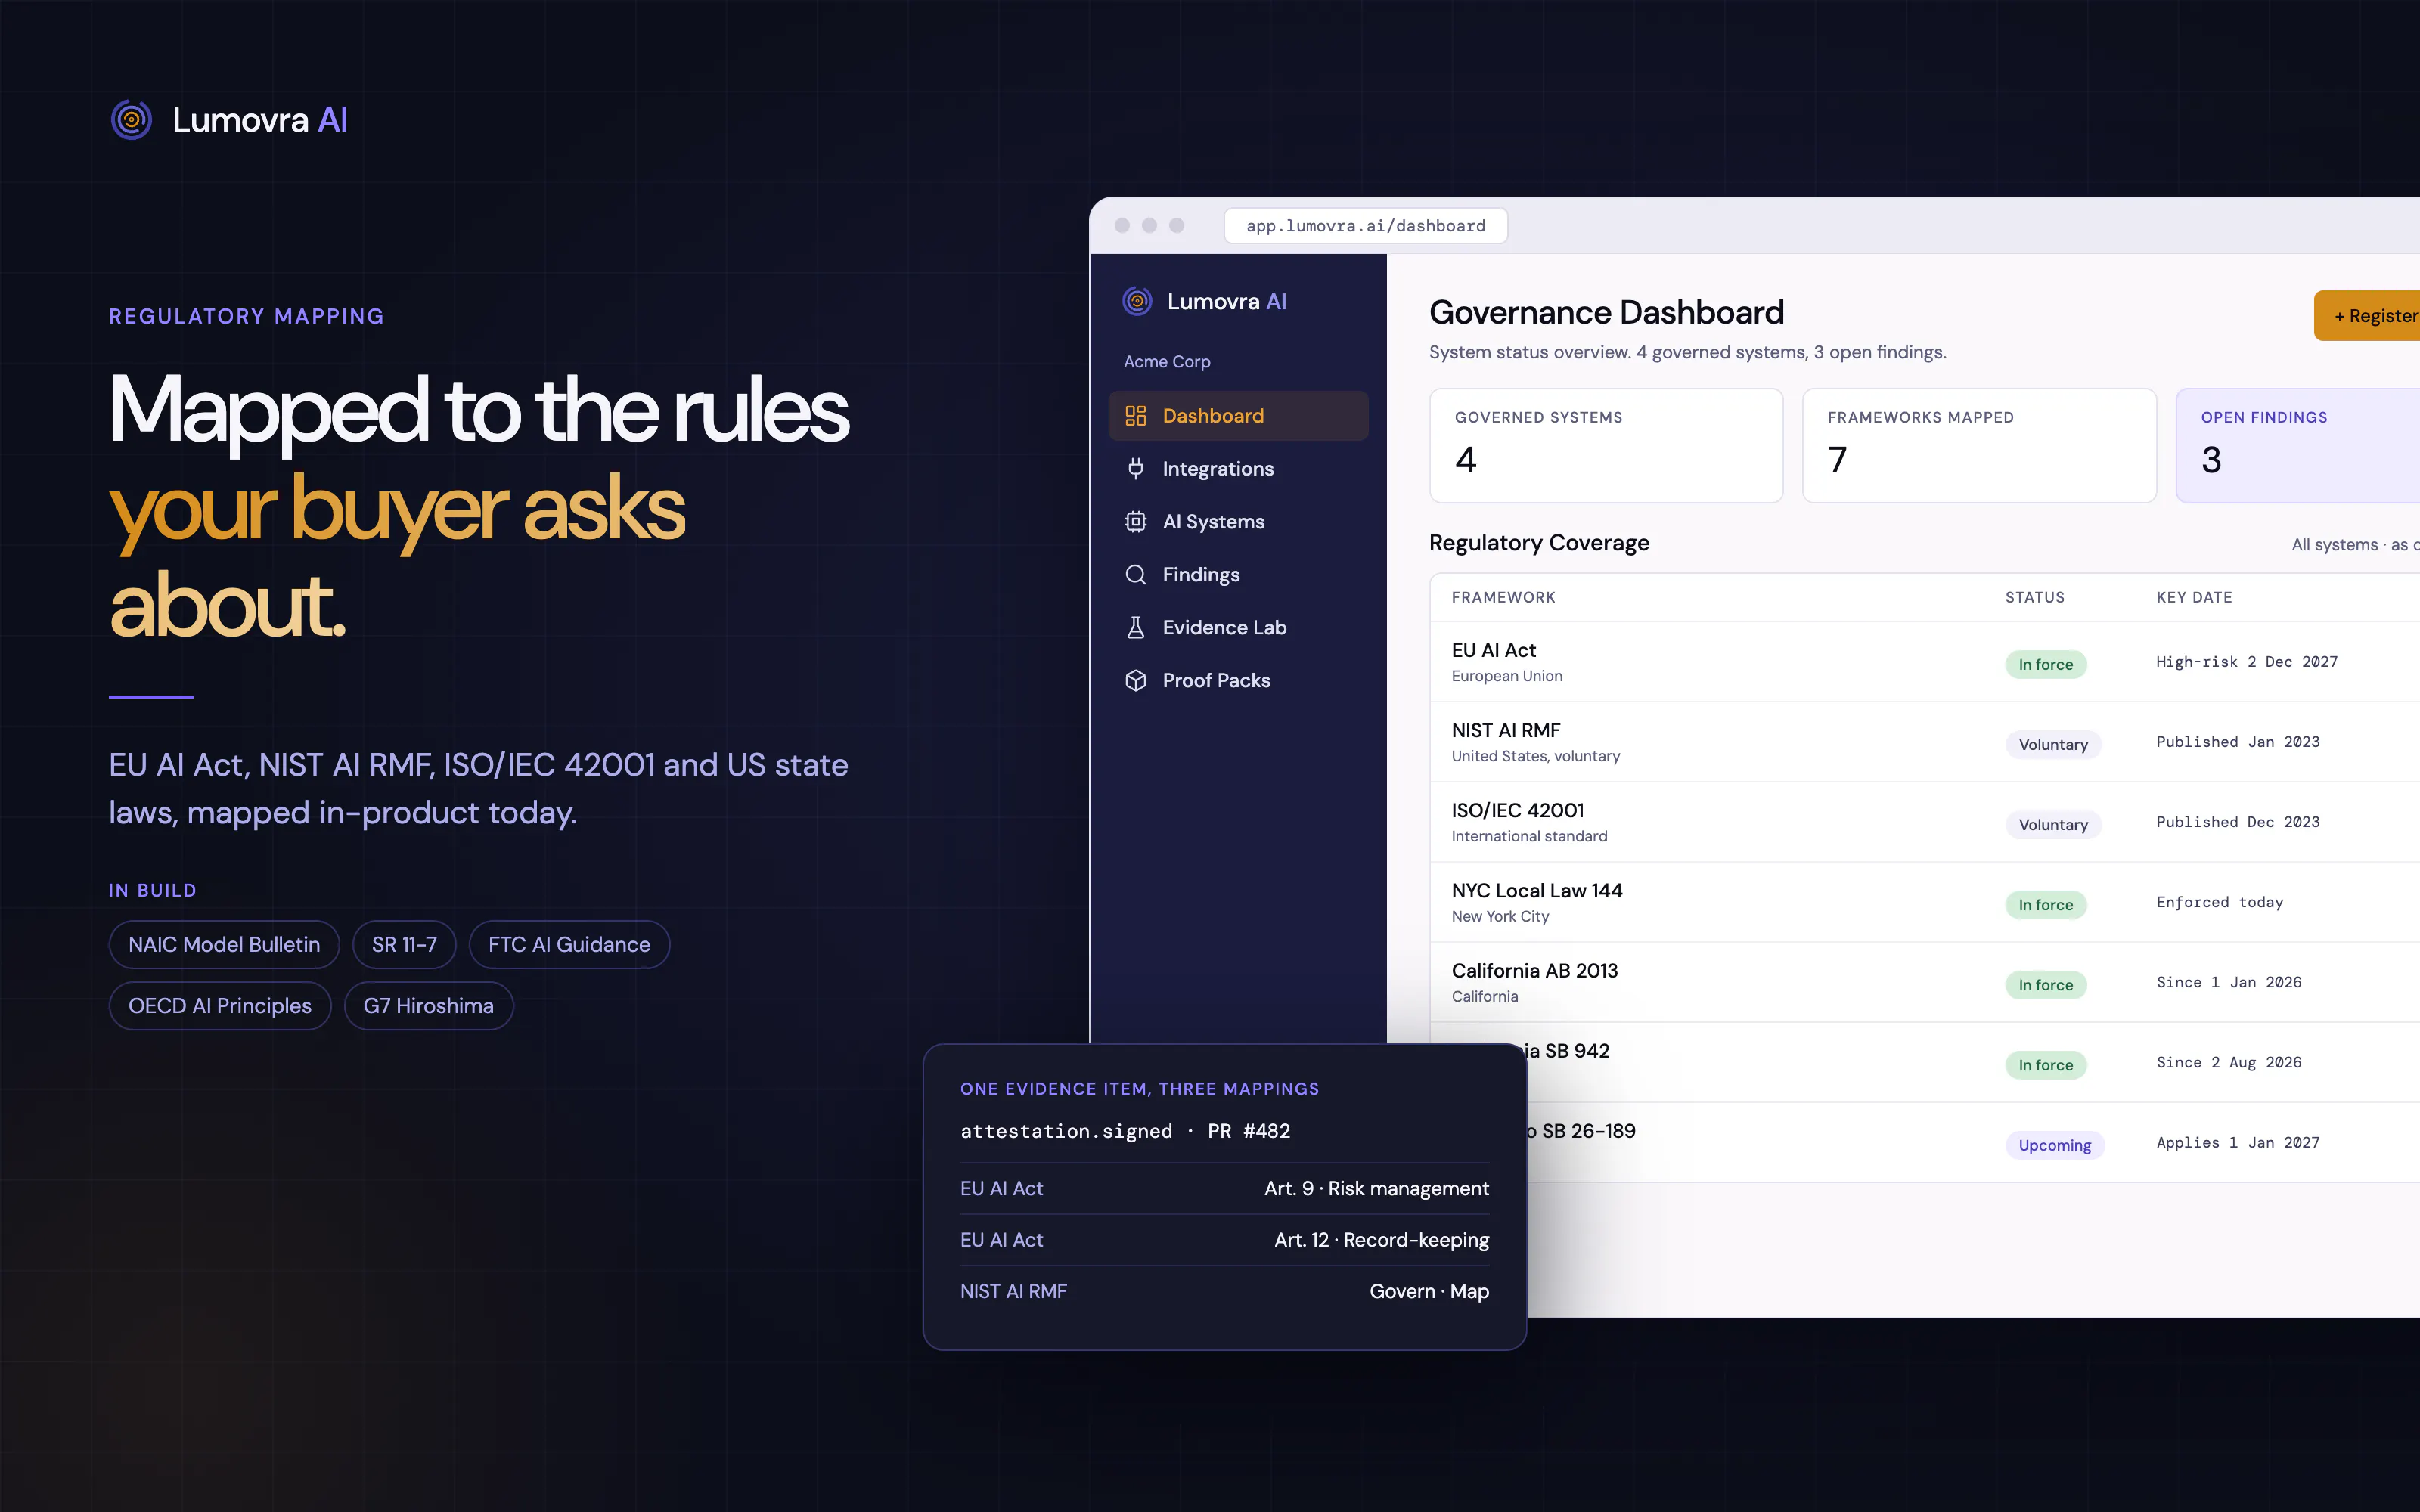Click the Upcoming status badge
This screenshot has height=1512, width=2420.
(2055, 1145)
